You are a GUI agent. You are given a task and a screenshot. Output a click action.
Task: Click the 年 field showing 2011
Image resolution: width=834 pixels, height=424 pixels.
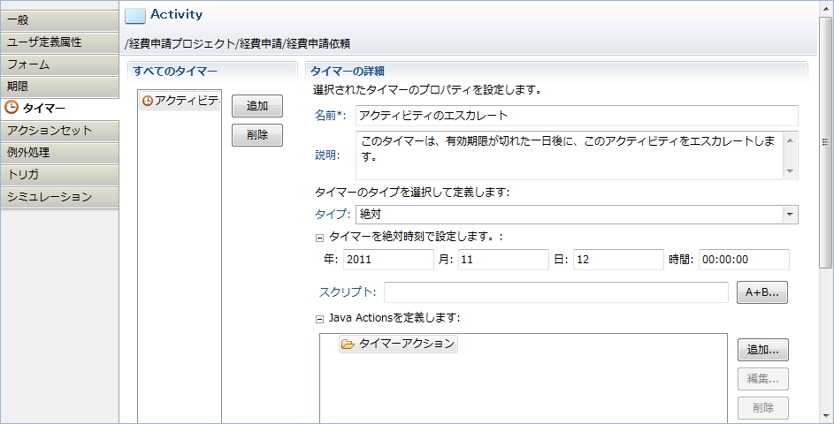pyautogui.click(x=388, y=260)
